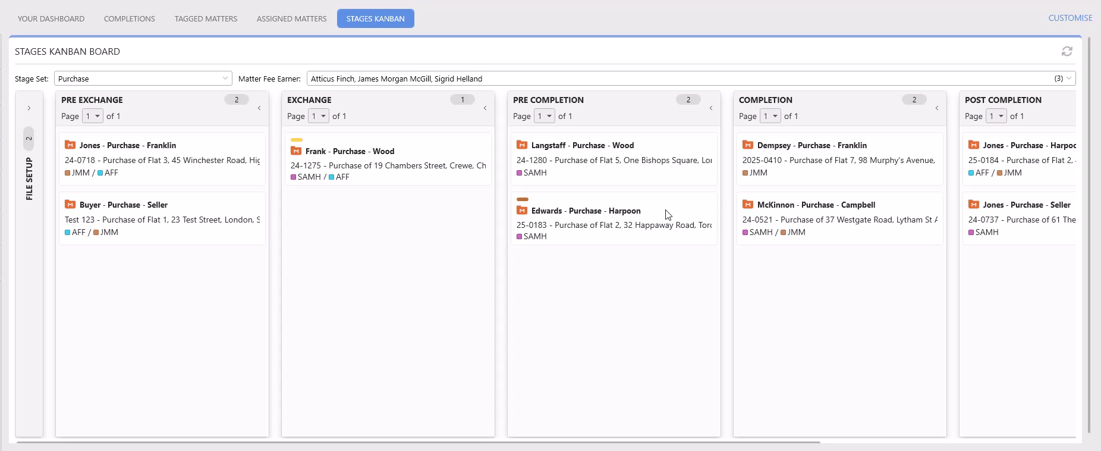Collapse the Pre Exchange column
Viewport: 1101px width, 451px height.
tap(259, 108)
